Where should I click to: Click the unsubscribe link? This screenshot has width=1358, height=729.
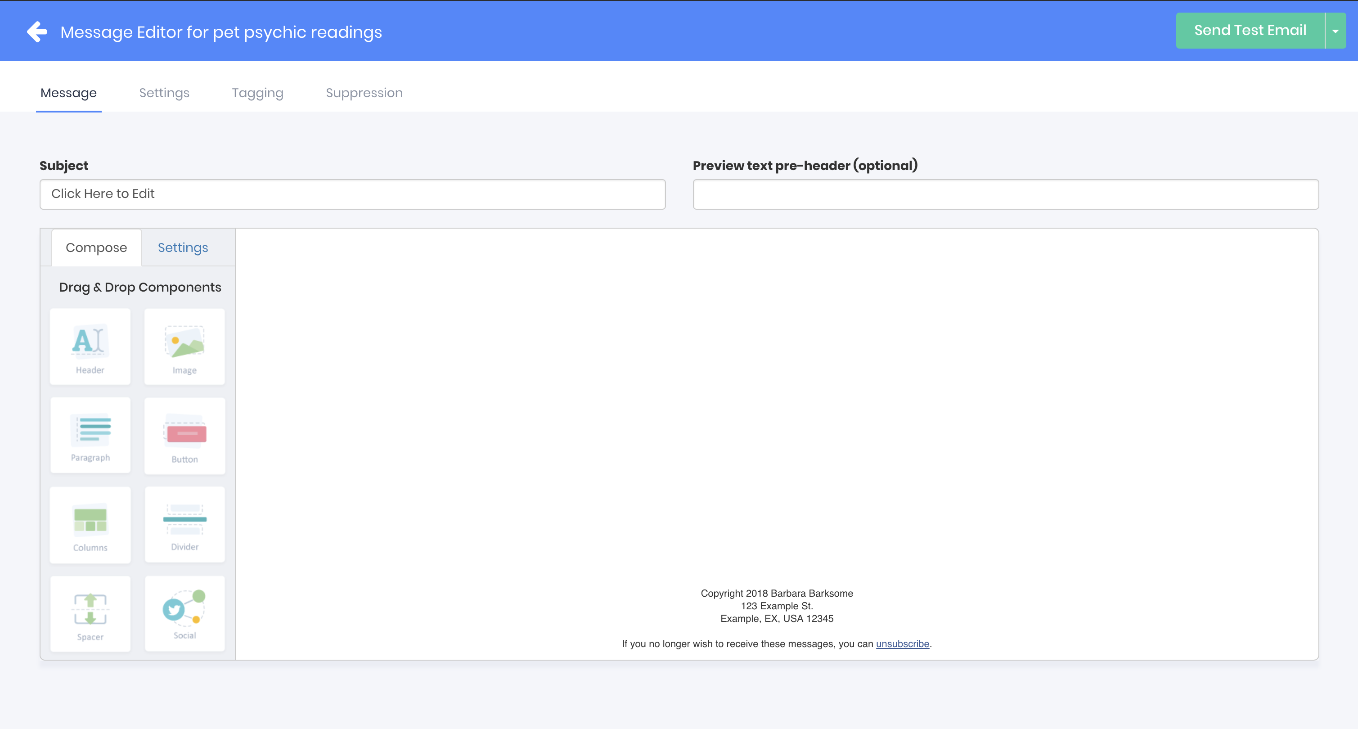(902, 643)
